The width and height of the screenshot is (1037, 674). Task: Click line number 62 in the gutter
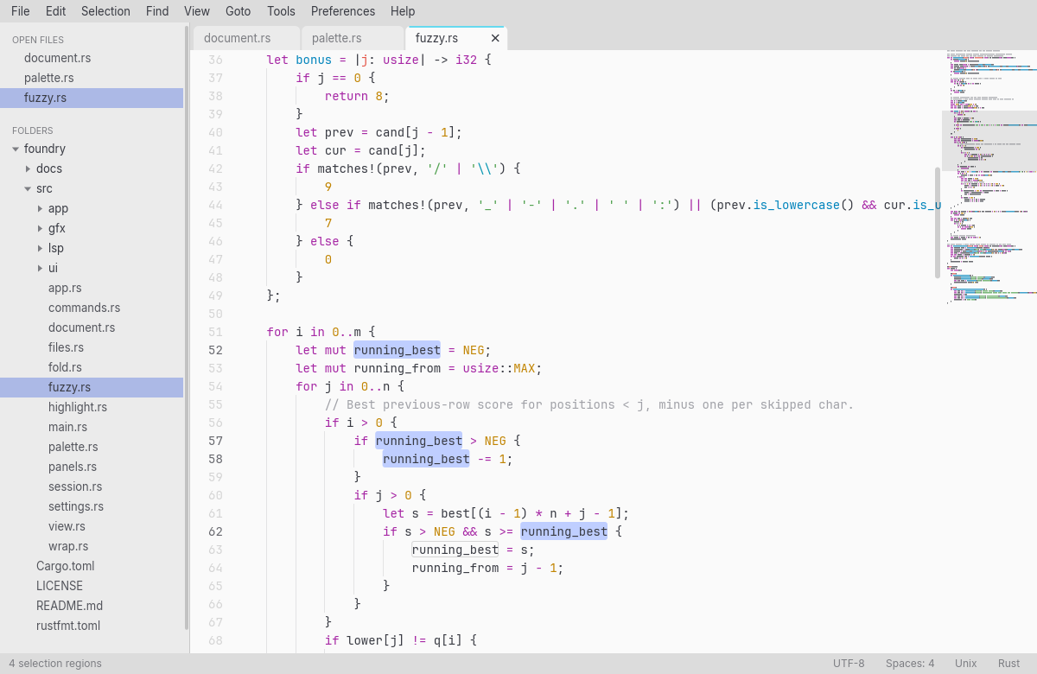point(215,531)
